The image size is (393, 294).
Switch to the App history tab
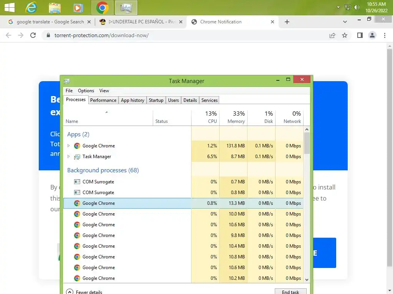[132, 100]
